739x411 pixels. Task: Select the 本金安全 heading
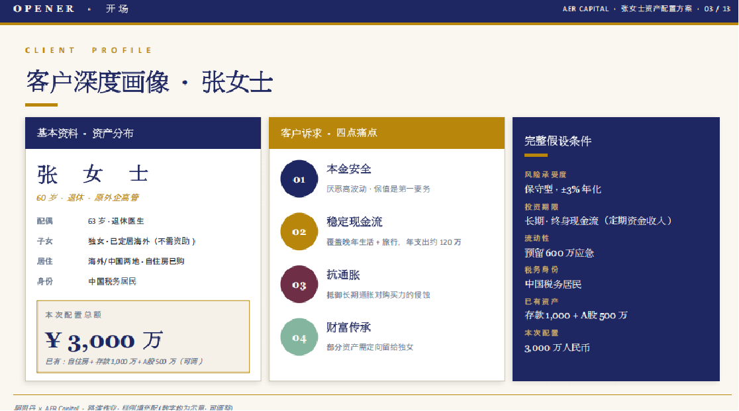pyautogui.click(x=349, y=169)
